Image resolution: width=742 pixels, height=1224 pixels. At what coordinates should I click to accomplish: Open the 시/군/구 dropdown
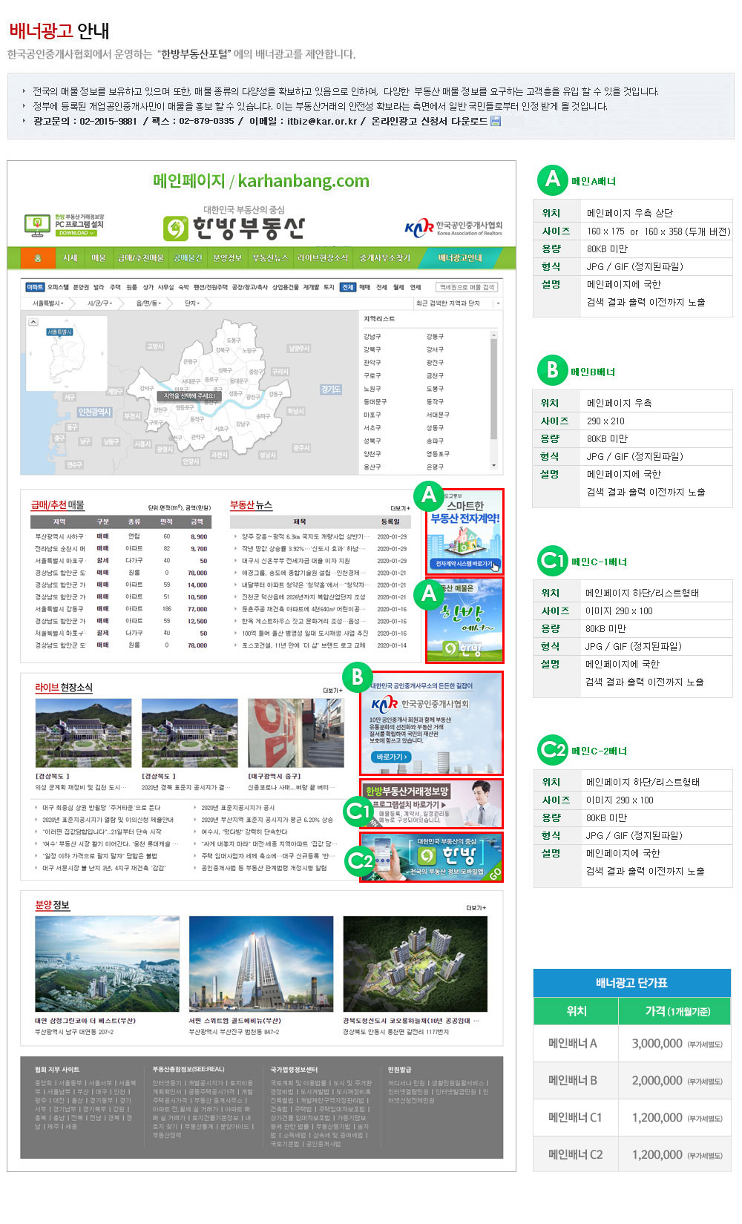pos(99,303)
